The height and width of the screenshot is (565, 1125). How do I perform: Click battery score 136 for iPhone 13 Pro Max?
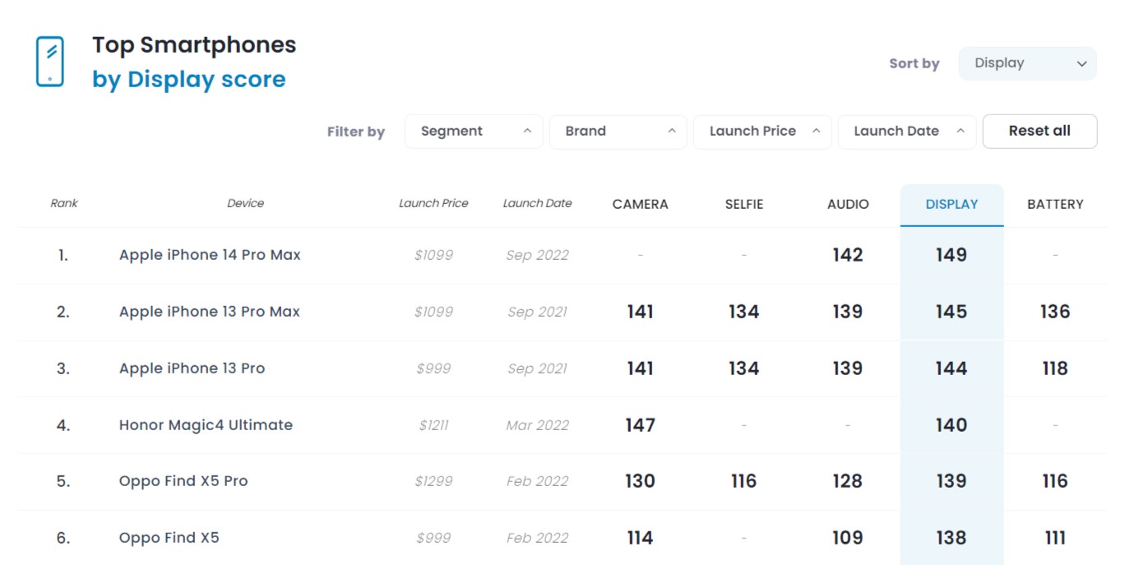pos(1055,312)
